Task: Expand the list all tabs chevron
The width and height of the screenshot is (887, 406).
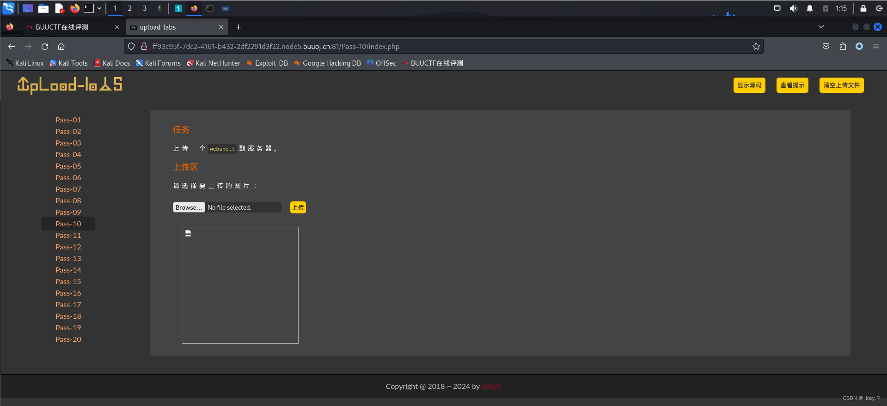Action: point(821,27)
